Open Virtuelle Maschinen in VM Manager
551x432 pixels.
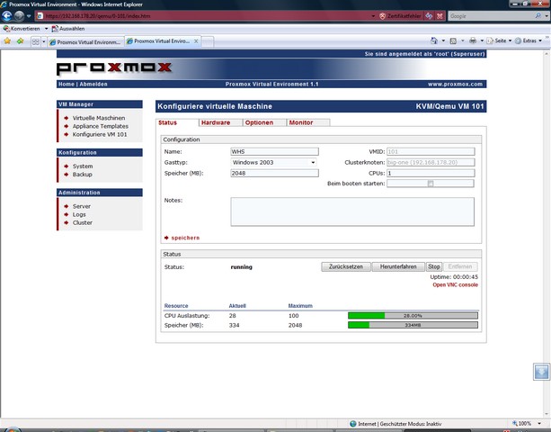[99, 118]
